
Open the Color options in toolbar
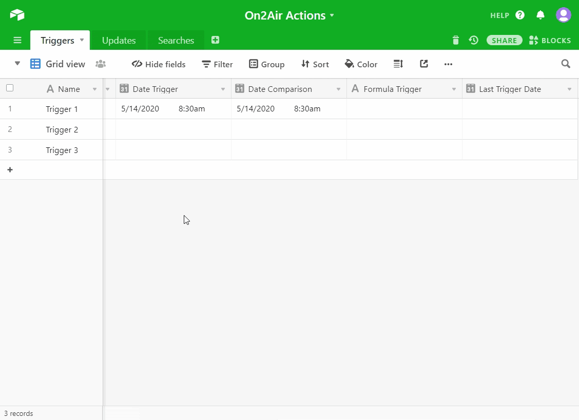(x=361, y=64)
